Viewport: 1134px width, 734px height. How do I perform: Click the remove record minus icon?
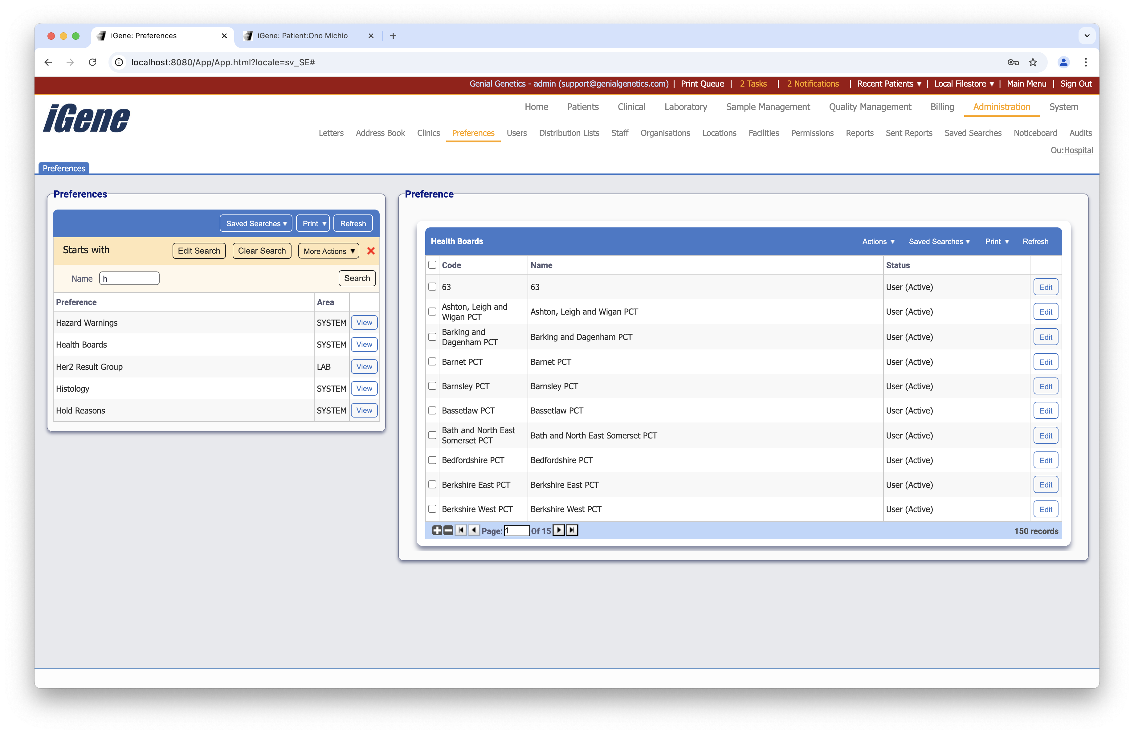tap(448, 530)
